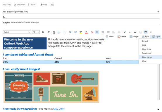Click the 'SP1 adds several new' paragraph
162x112 pixels.
click(76, 43)
